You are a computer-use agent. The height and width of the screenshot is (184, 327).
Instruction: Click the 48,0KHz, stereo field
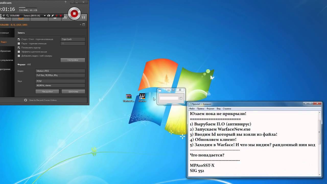click(60, 85)
